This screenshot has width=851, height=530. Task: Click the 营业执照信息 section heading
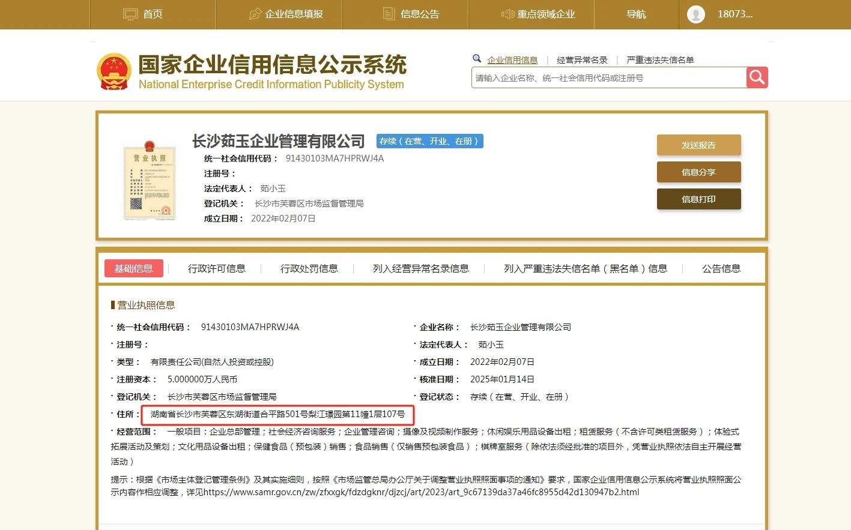(x=146, y=305)
